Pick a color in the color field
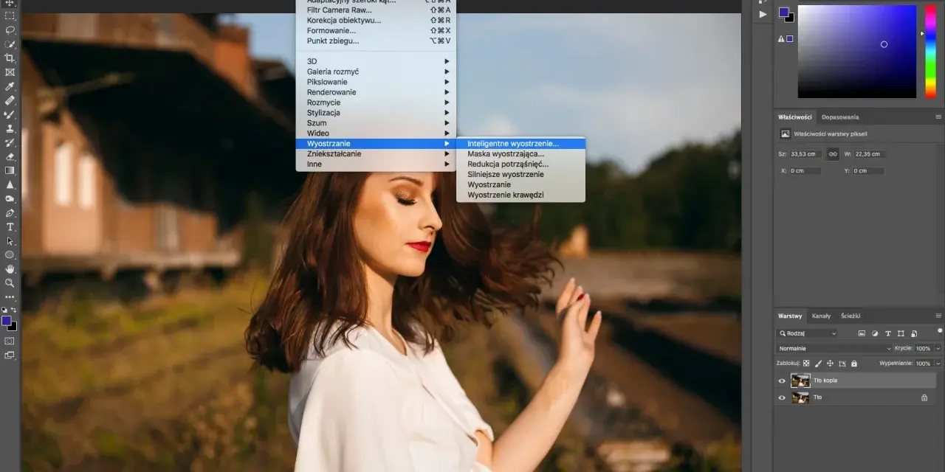This screenshot has height=472, width=945. 857,51
